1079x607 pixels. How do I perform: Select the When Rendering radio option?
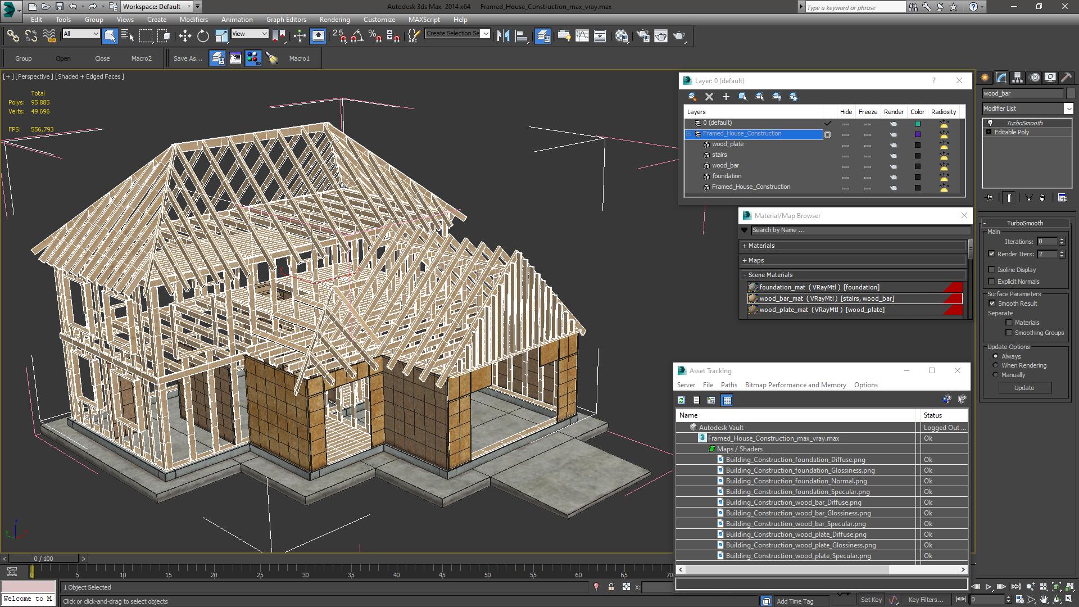click(995, 365)
